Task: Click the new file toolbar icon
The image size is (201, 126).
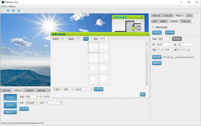Action: pos(3,10)
